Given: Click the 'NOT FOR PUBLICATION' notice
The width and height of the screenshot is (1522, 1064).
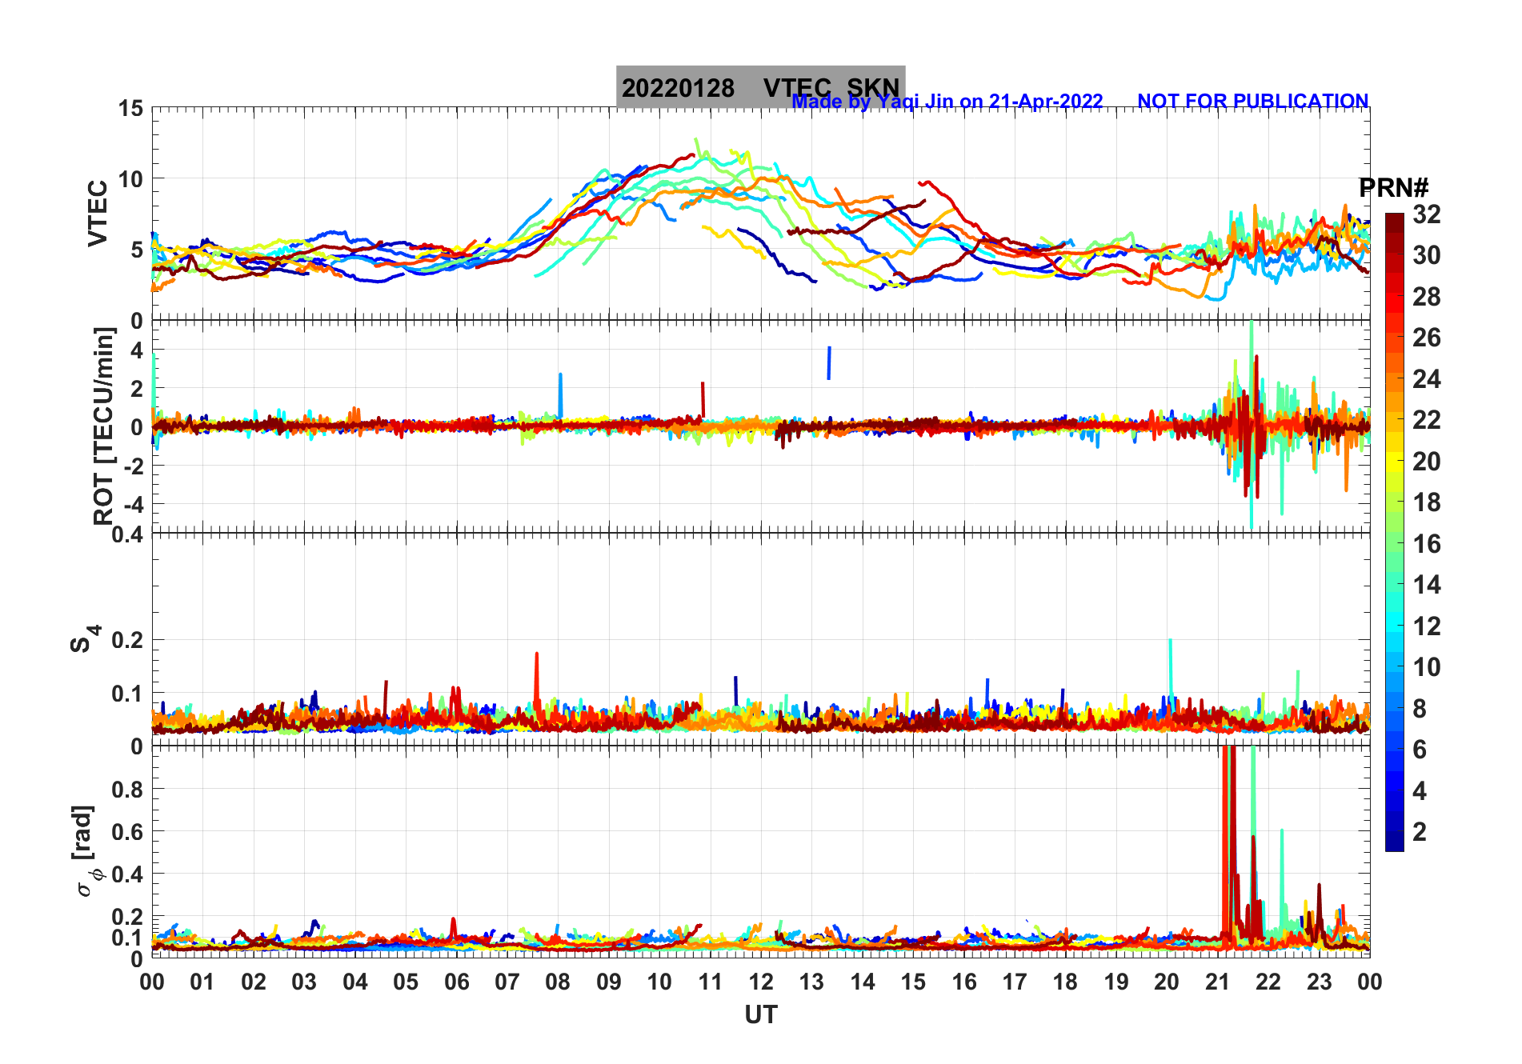Looking at the screenshot, I should (x=1252, y=101).
